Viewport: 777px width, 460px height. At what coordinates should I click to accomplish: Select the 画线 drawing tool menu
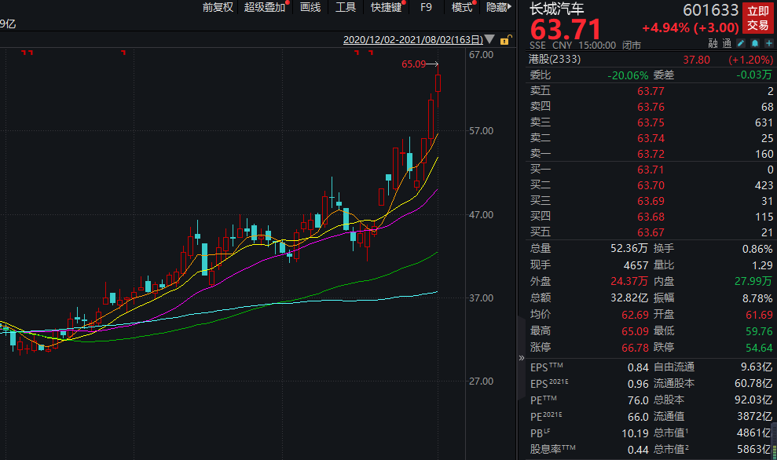(310, 7)
